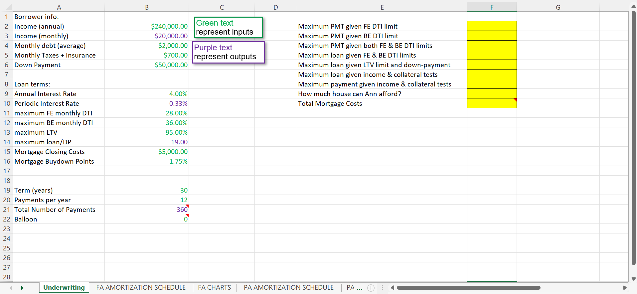This screenshot has width=637, height=294.
Task: Select the $240,000.00 income cell
Action: [147, 26]
